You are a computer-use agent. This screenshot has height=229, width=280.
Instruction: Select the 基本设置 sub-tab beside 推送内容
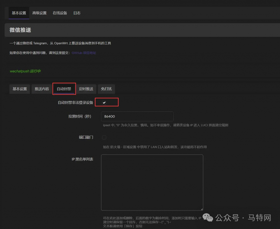point(20,89)
